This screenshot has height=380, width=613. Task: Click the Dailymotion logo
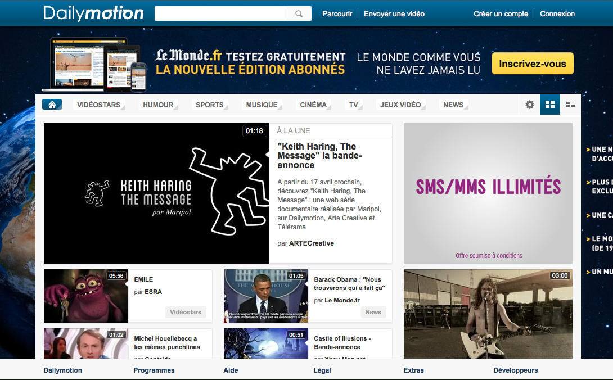pos(93,13)
